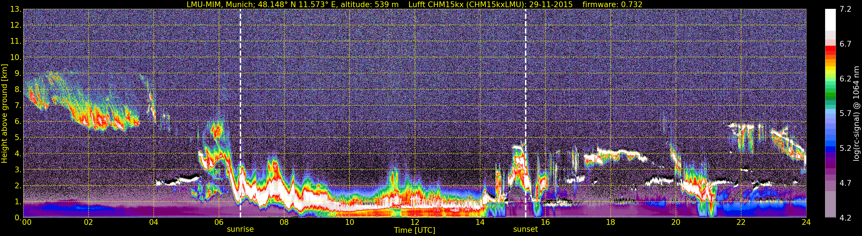862x236 pixels.
Task: Click height axis tick '12.'
Action: (x=16, y=25)
